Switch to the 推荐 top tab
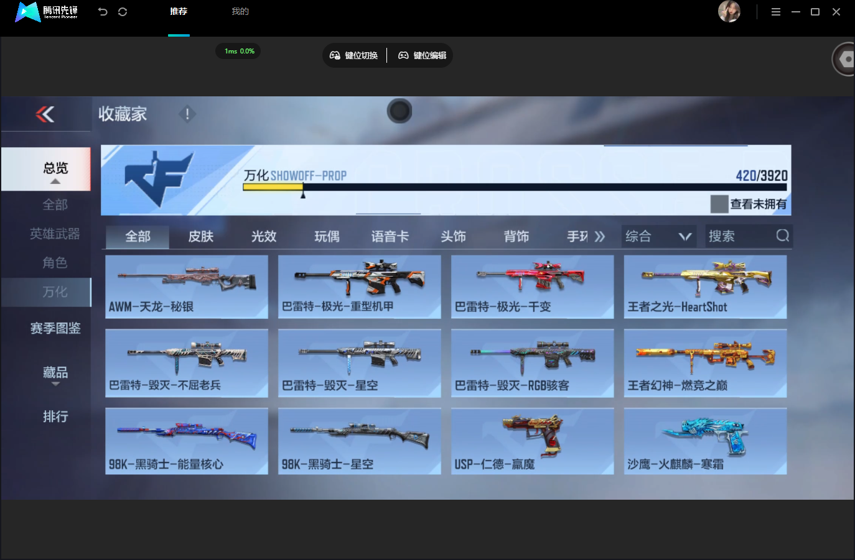The image size is (855, 560). tap(179, 11)
